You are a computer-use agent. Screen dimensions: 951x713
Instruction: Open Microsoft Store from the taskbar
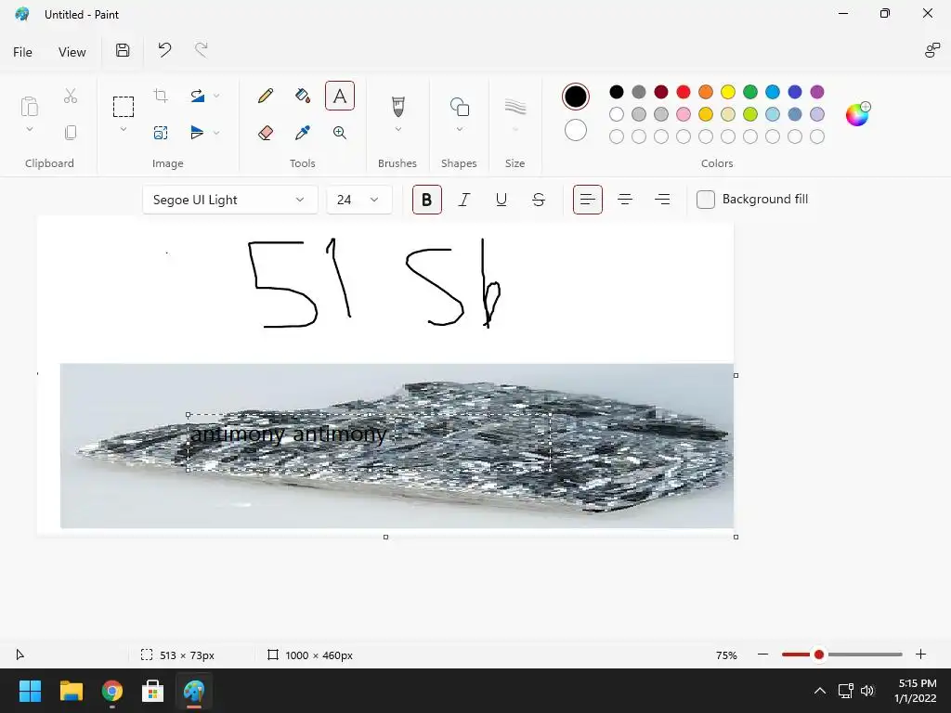tap(153, 691)
